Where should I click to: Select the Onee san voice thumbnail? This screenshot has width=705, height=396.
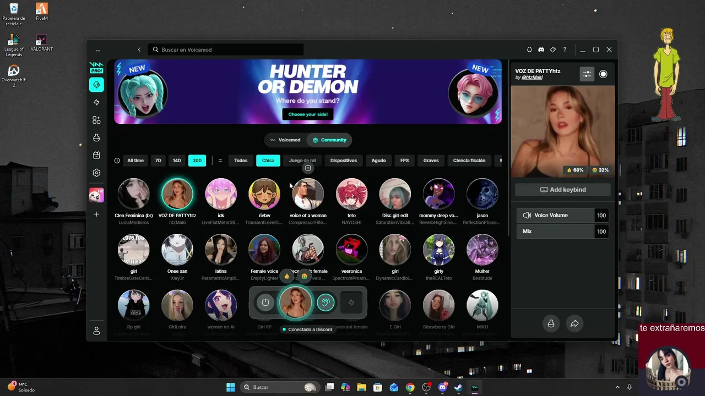pos(177,250)
